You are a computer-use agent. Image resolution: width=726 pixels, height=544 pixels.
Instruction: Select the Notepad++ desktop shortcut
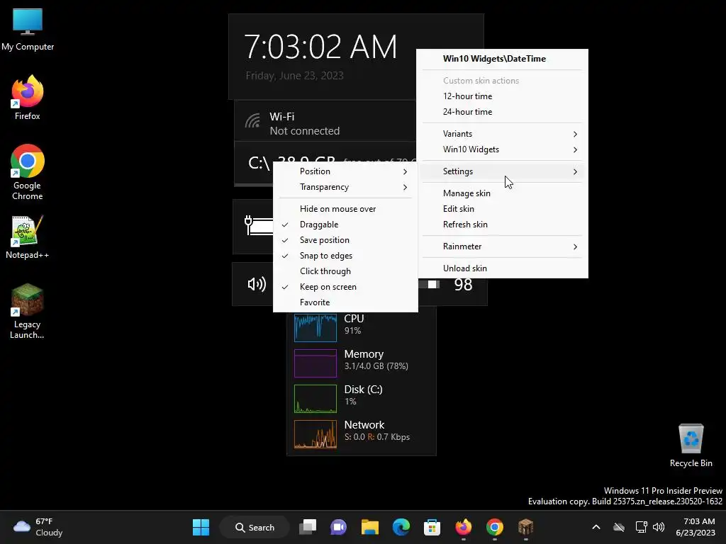[28, 237]
